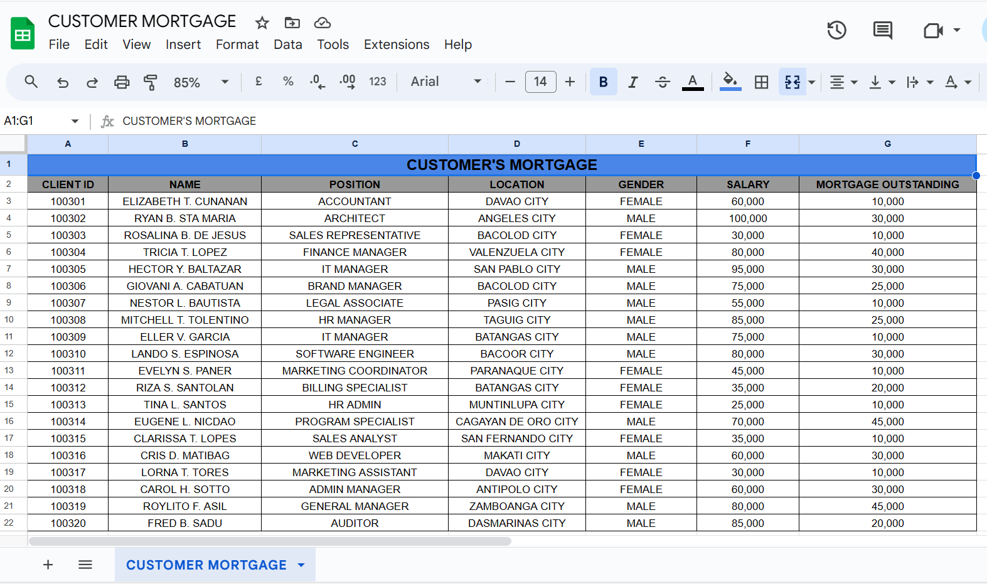
Task: Format as percent
Action: (x=288, y=82)
